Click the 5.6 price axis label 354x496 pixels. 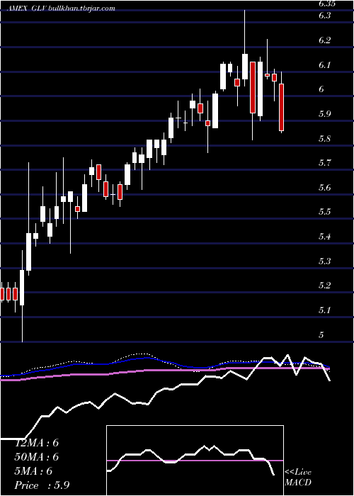point(324,188)
